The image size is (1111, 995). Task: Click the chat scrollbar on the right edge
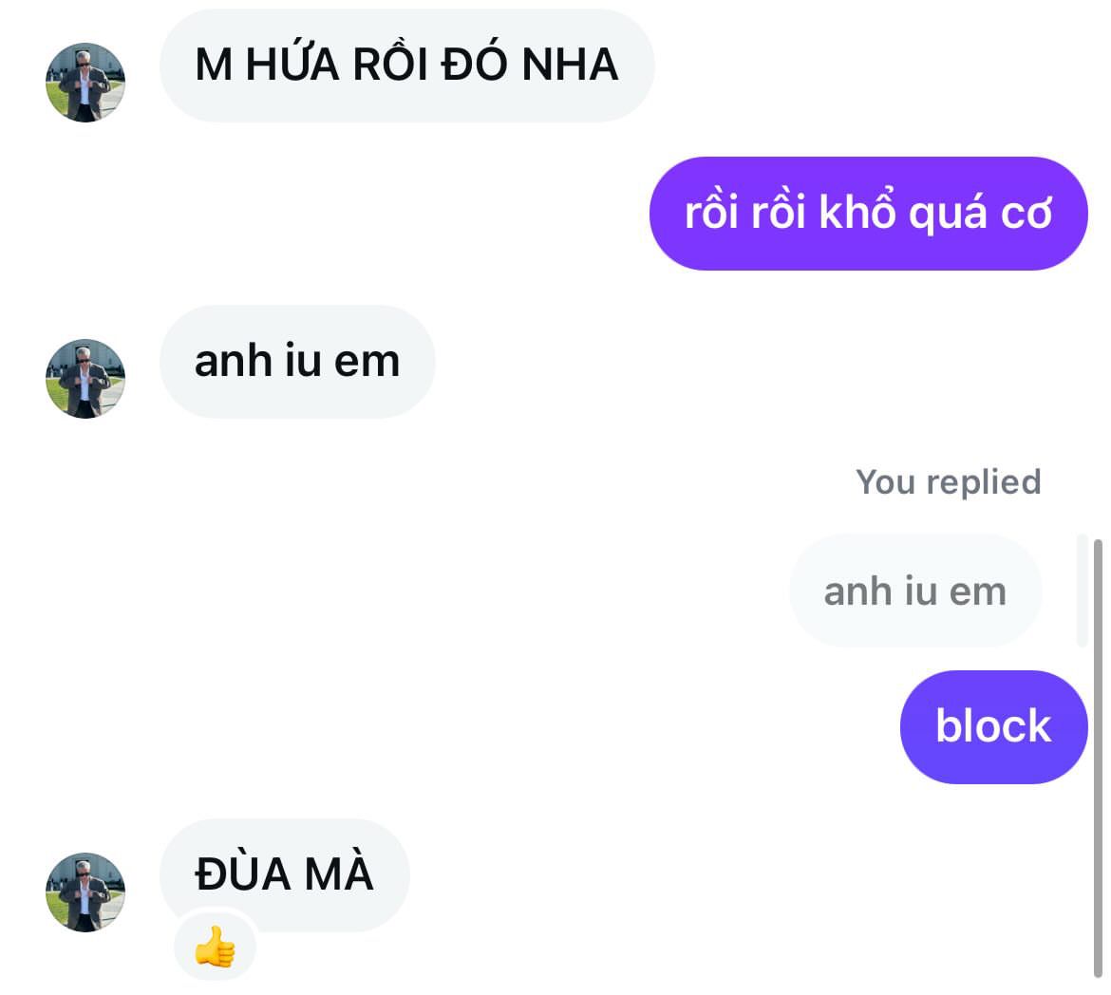1098,759
